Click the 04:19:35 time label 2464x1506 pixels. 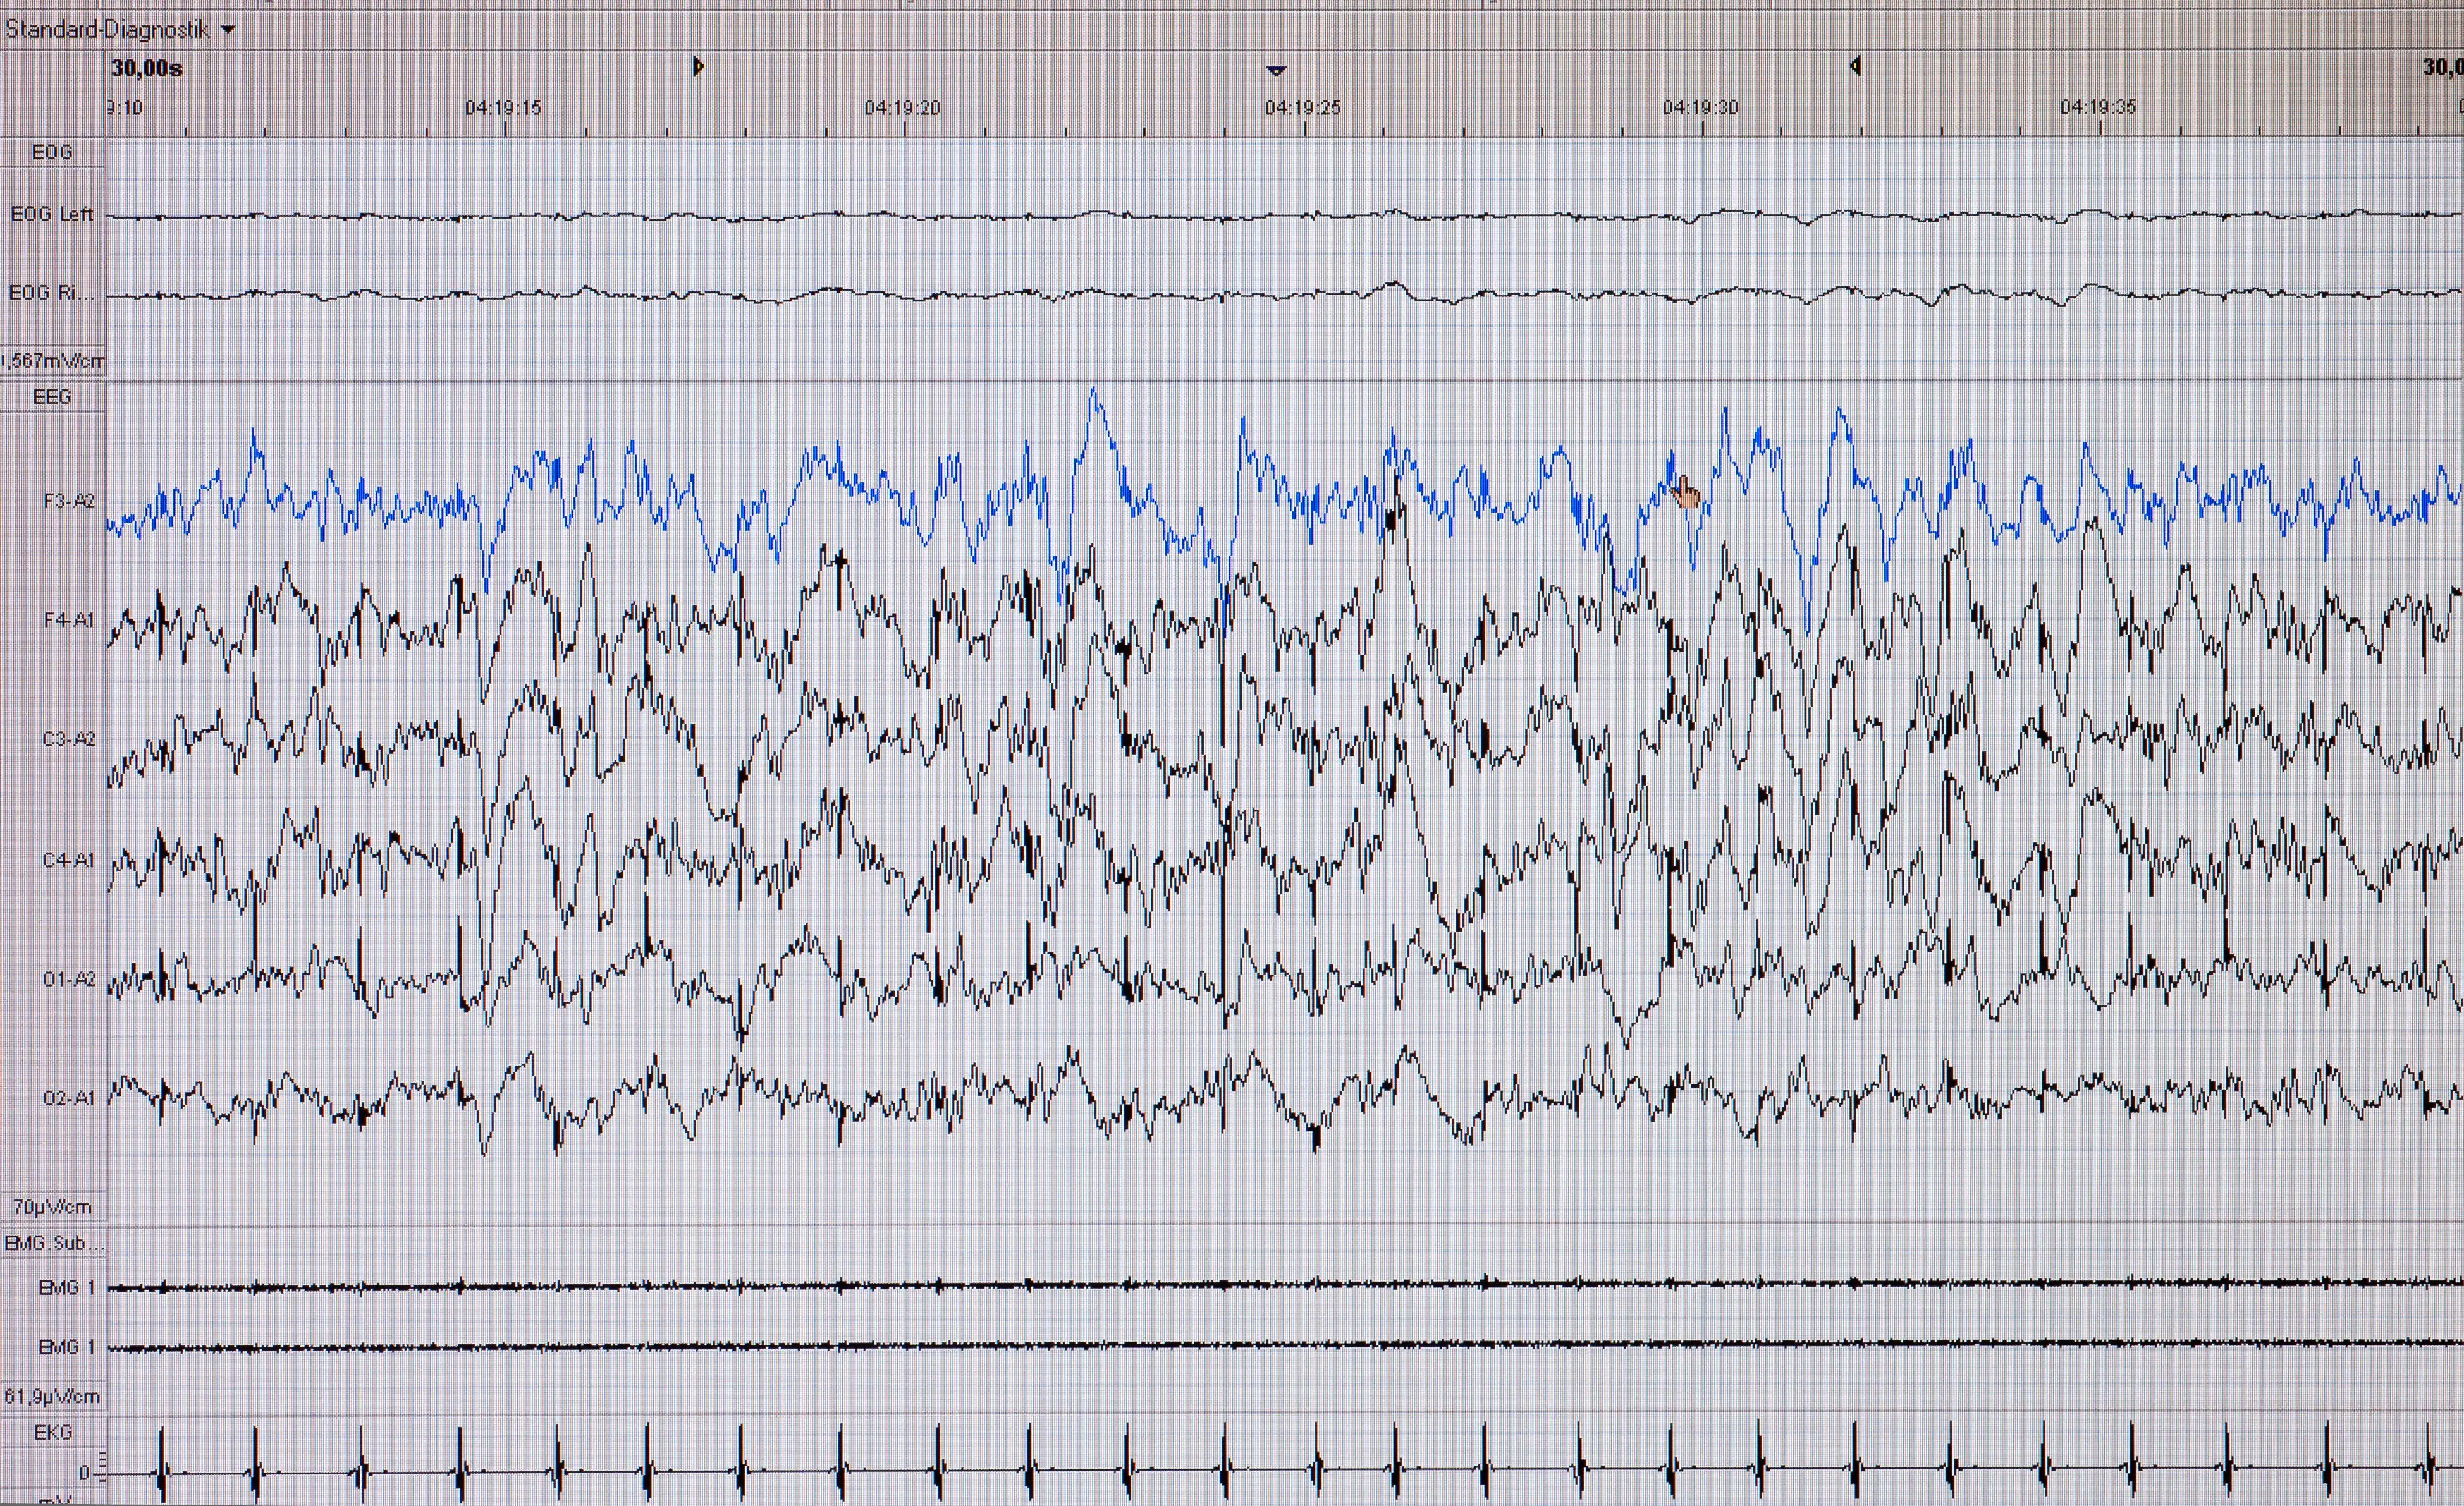coord(2098,107)
